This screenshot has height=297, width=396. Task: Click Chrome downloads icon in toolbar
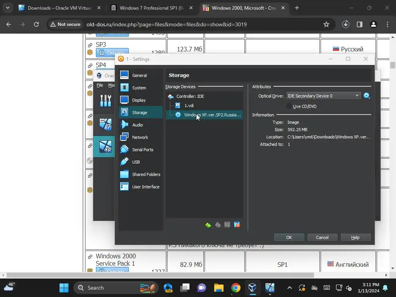345,24
